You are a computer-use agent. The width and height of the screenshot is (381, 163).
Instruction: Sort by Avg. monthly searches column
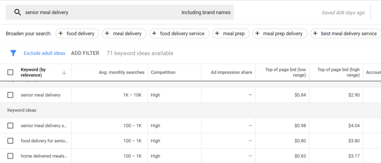coord(122,72)
